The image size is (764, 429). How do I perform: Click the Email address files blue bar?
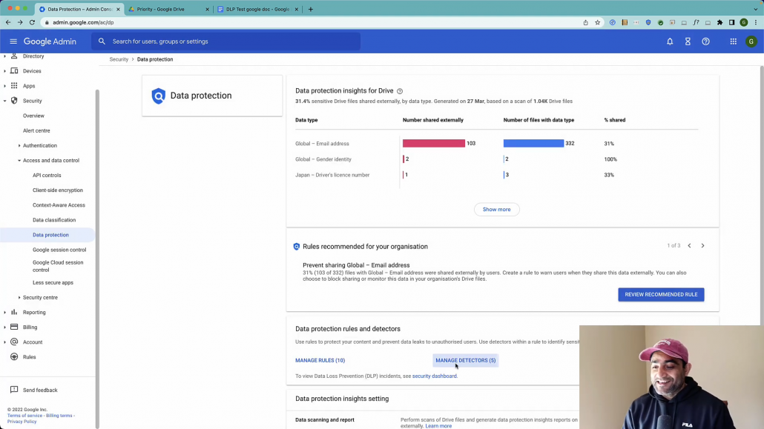tap(533, 143)
